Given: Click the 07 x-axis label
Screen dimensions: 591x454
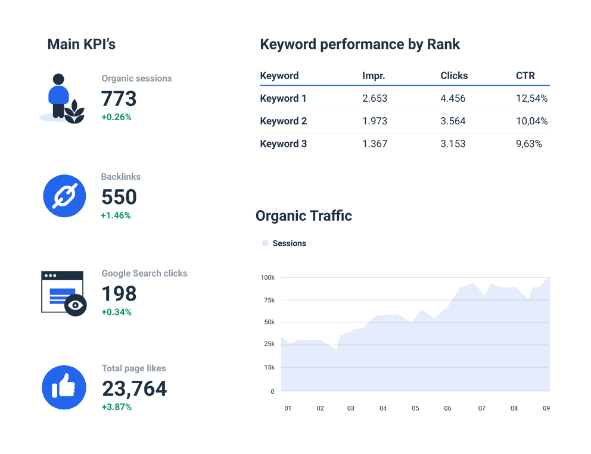Looking at the screenshot, I should click(x=482, y=408).
